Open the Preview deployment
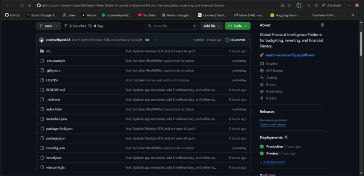This screenshot has height=176, width=364. [x=272, y=153]
